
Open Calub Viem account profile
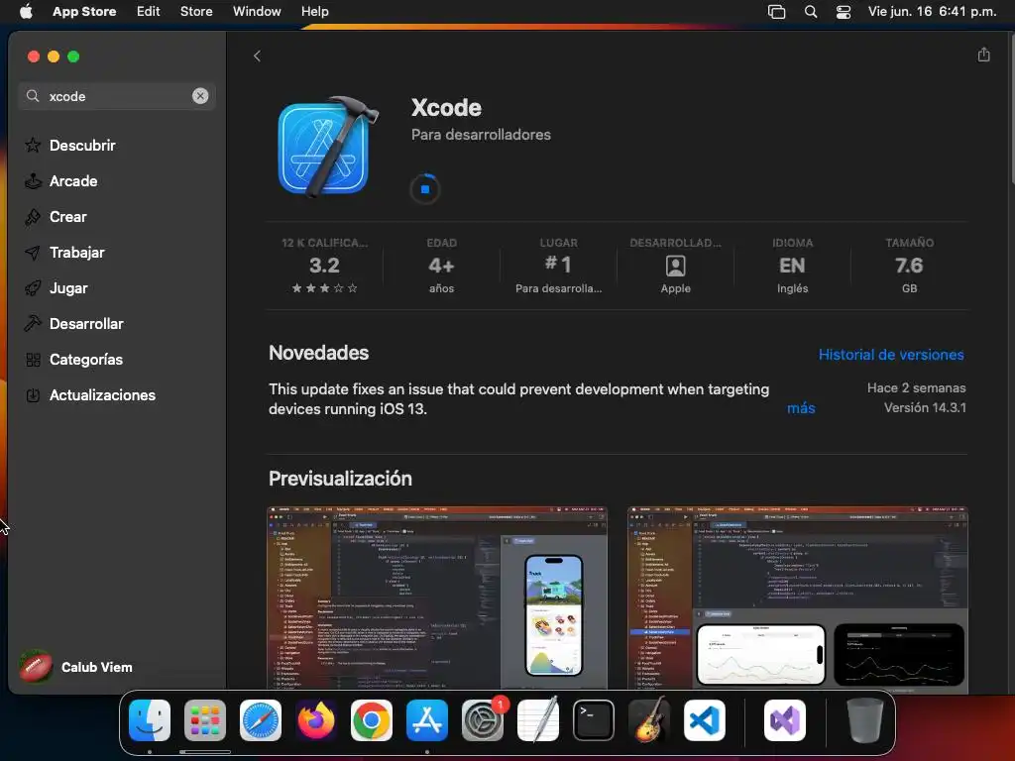click(x=75, y=667)
